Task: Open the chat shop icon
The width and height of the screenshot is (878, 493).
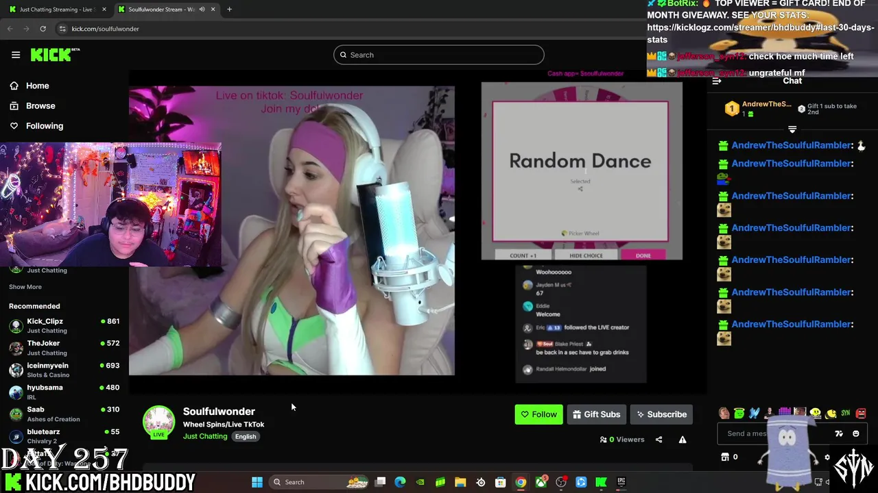Action: point(725,457)
